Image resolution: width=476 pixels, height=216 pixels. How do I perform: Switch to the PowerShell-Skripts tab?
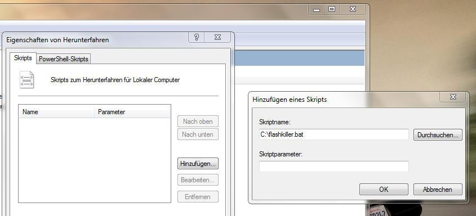tap(64, 59)
